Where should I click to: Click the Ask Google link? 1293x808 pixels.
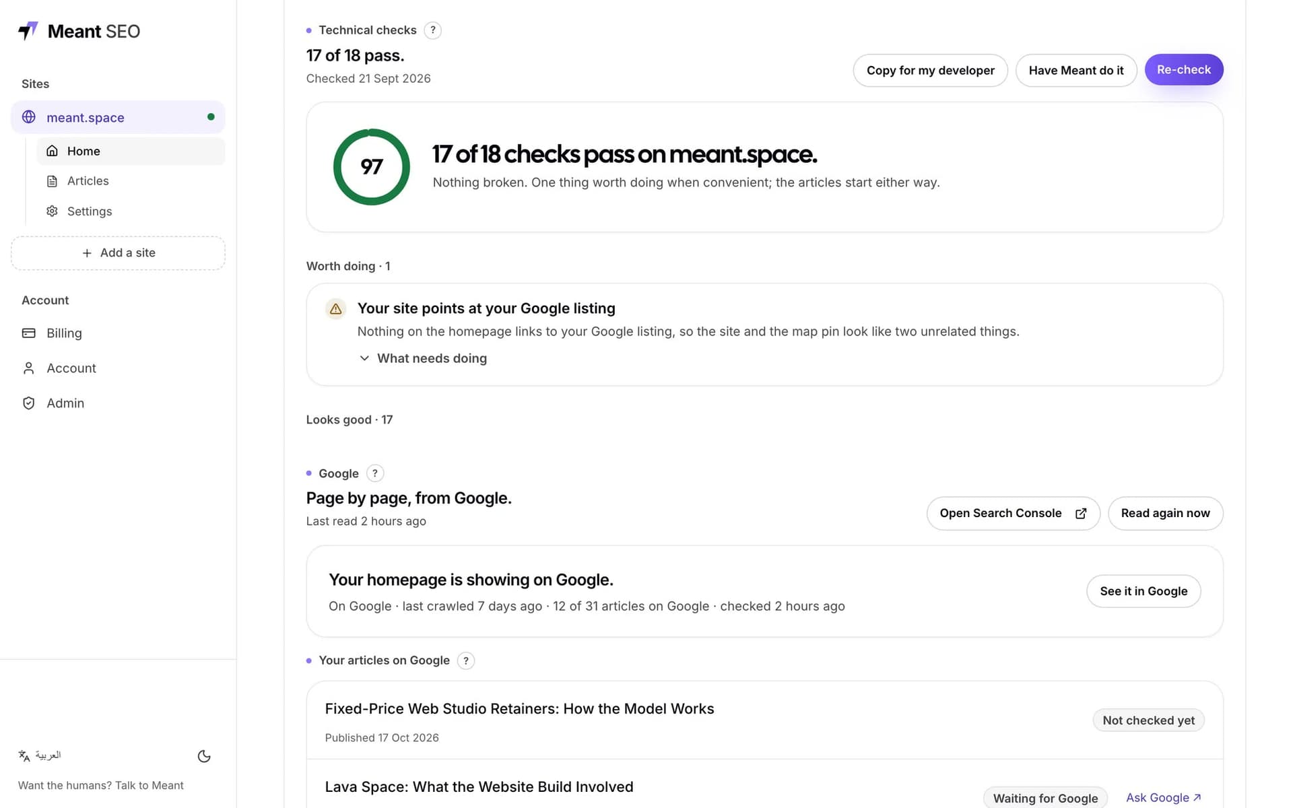1164,798
